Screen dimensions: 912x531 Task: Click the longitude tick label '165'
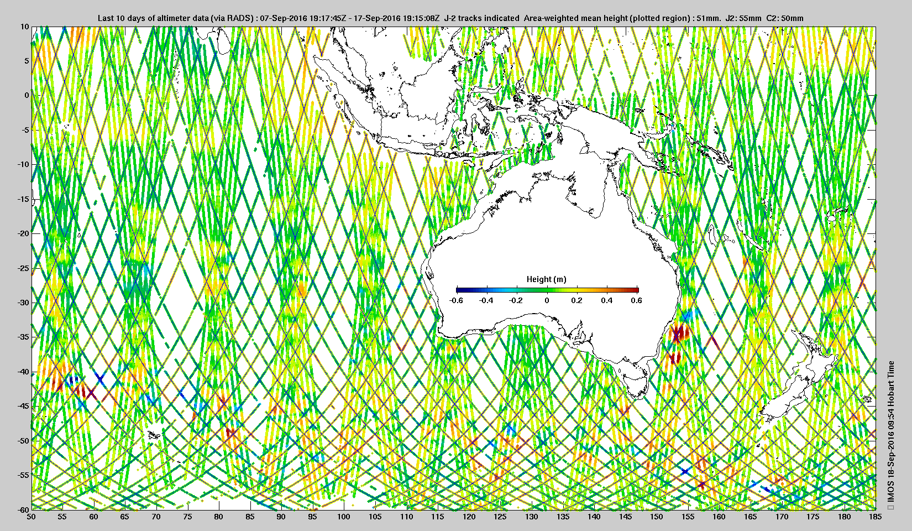tap(751, 517)
